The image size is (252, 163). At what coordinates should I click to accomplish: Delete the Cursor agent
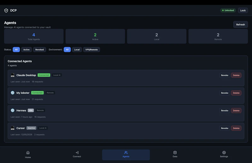(236, 128)
